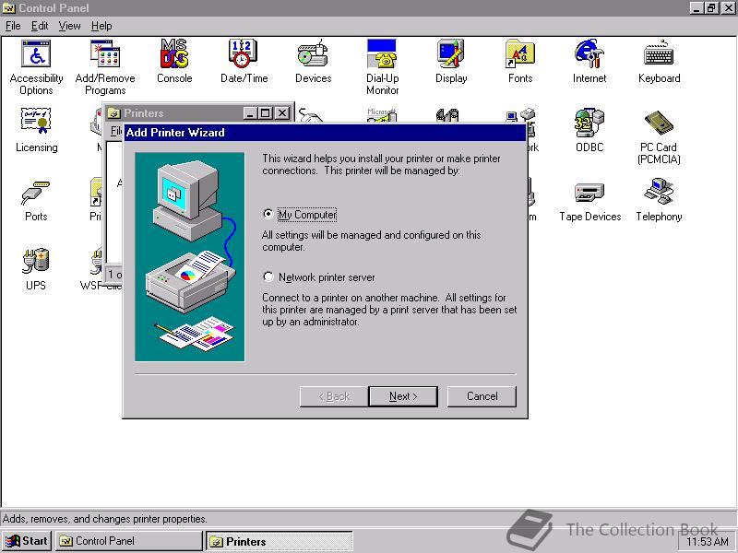Open the File menu in Control Panel
This screenshot has width=738, height=553.
(13, 26)
